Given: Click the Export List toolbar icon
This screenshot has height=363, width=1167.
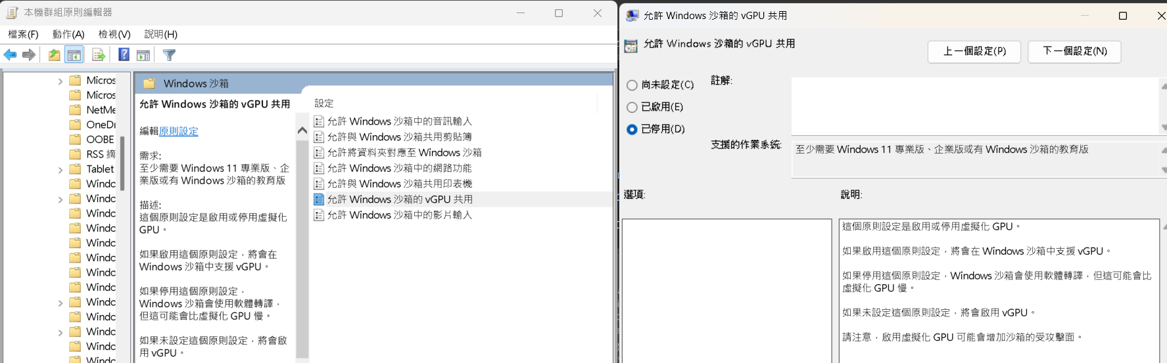Looking at the screenshot, I should click(x=99, y=55).
